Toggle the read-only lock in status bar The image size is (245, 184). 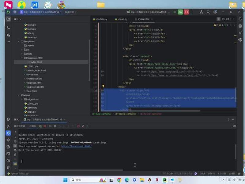(x=239, y=174)
